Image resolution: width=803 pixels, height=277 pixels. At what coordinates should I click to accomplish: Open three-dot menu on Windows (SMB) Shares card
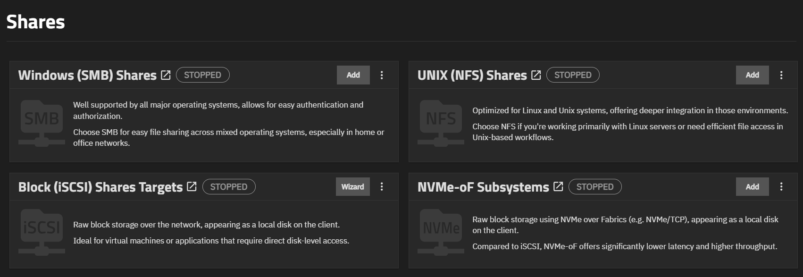click(382, 75)
